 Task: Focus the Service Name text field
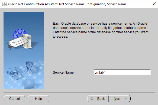click(x=122, y=72)
